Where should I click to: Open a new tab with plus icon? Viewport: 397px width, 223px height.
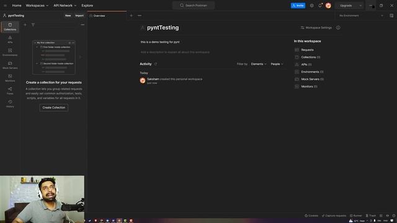coord(131,15)
